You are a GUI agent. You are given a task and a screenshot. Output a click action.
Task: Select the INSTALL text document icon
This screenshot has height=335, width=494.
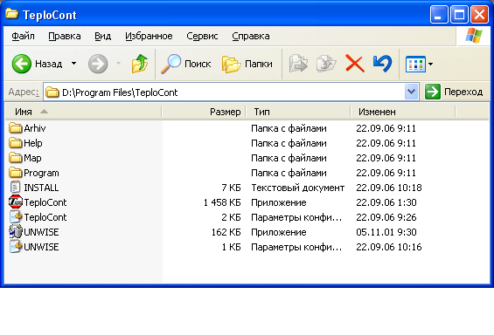pos(16,188)
